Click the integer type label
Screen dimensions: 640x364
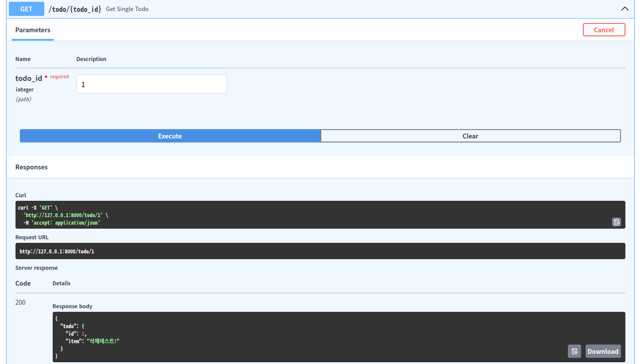25,90
